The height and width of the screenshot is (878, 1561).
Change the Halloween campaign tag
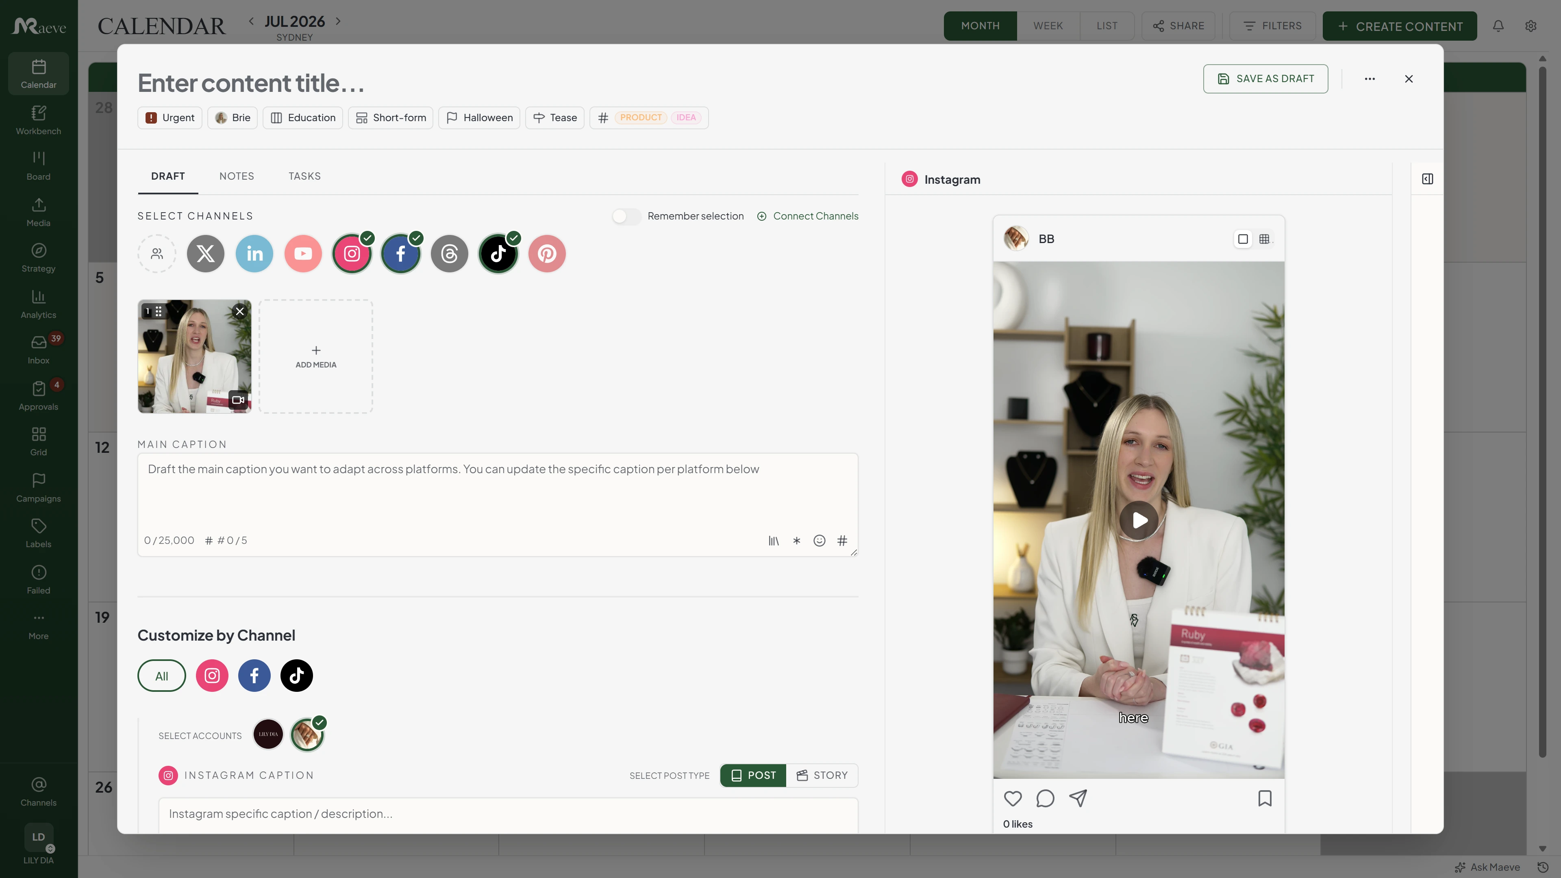(479, 117)
